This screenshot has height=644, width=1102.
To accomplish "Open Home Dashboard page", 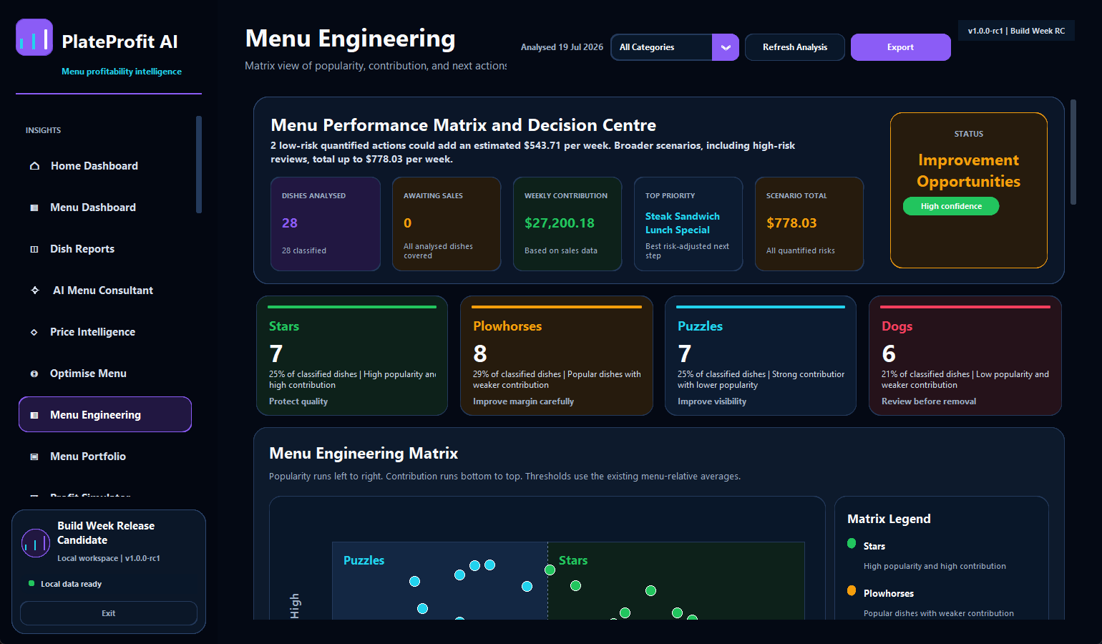I will click(x=105, y=166).
